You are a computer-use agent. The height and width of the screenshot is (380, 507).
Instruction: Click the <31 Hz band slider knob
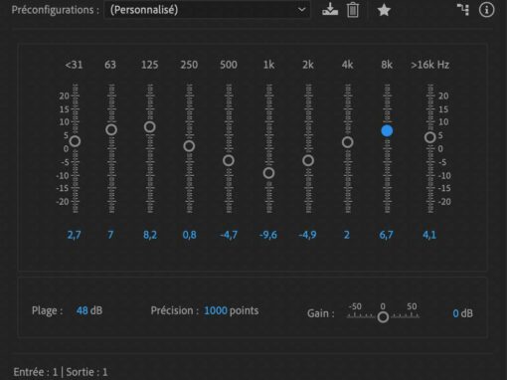[76, 141]
